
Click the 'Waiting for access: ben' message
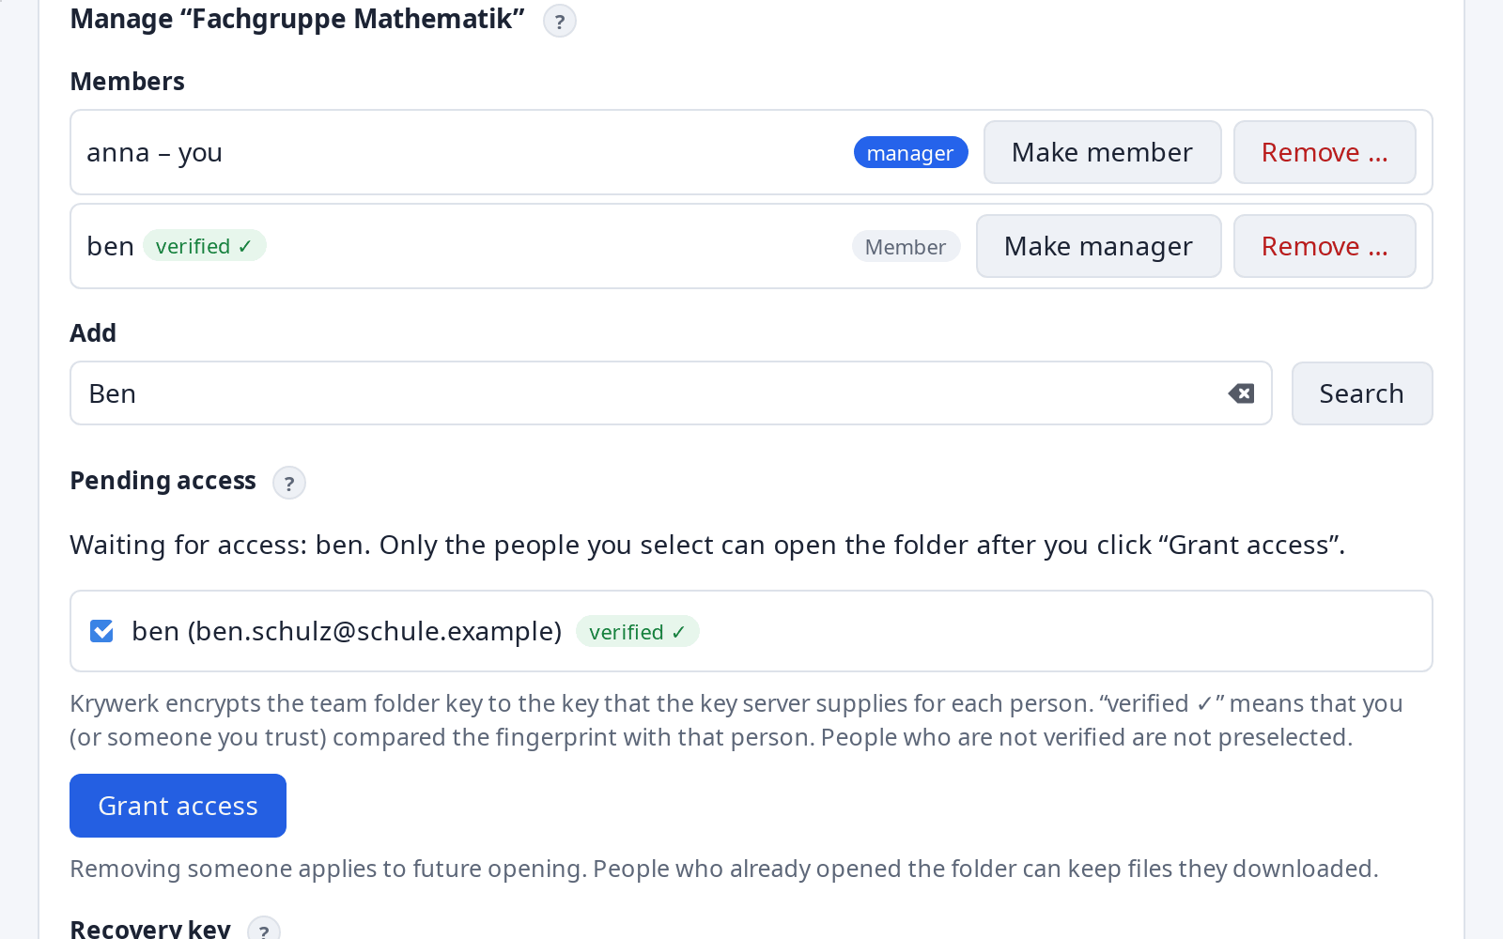(x=707, y=545)
